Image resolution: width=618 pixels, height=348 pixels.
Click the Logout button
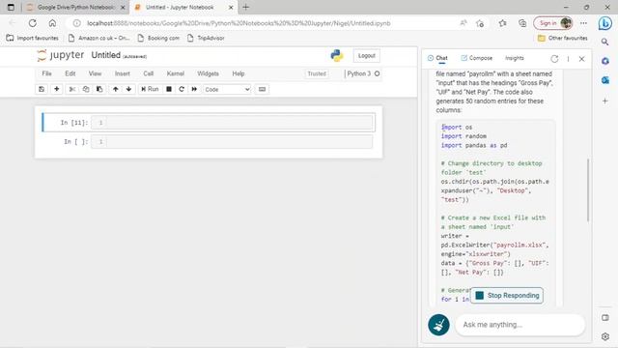(x=367, y=56)
